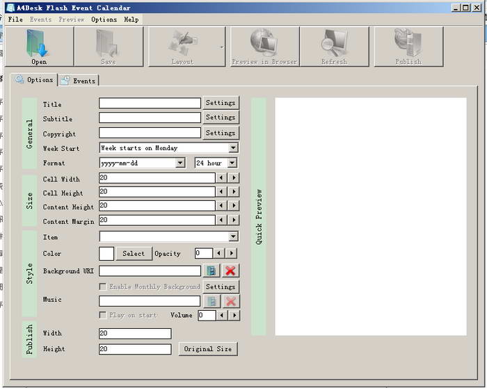Open the Options menu
The image size is (487, 388).
(104, 19)
